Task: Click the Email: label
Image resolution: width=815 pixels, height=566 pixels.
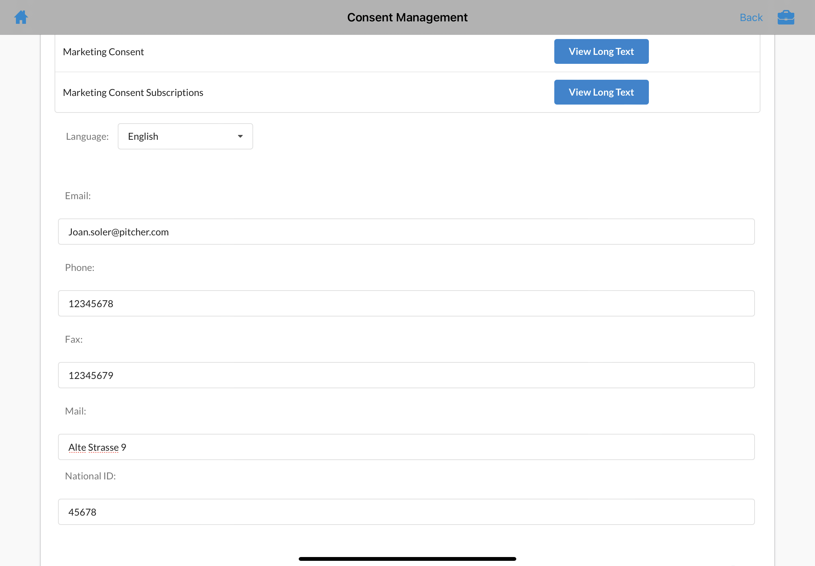Action: (78, 196)
